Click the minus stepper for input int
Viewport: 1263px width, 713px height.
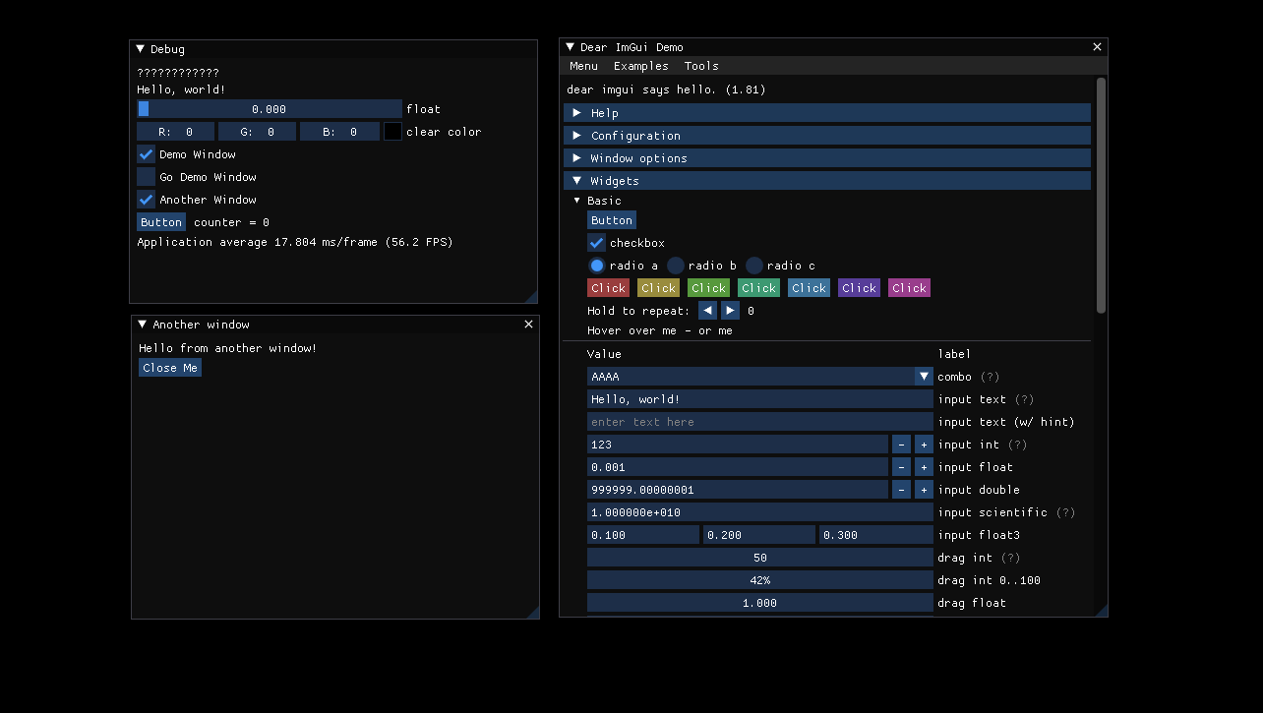point(901,445)
